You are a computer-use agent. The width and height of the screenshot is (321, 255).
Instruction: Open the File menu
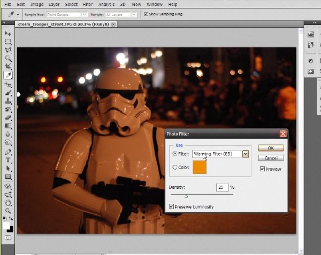click(x=7, y=4)
